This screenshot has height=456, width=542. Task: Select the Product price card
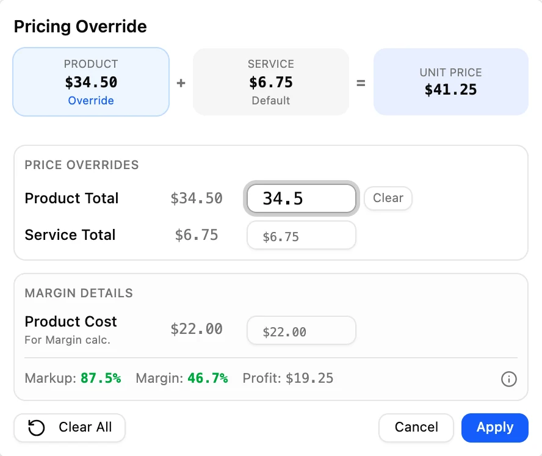[91, 82]
